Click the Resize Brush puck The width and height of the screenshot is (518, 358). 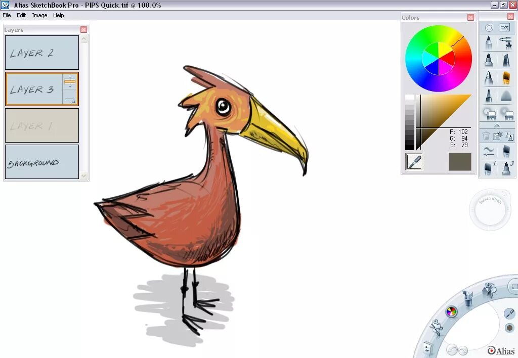pyautogui.click(x=490, y=210)
